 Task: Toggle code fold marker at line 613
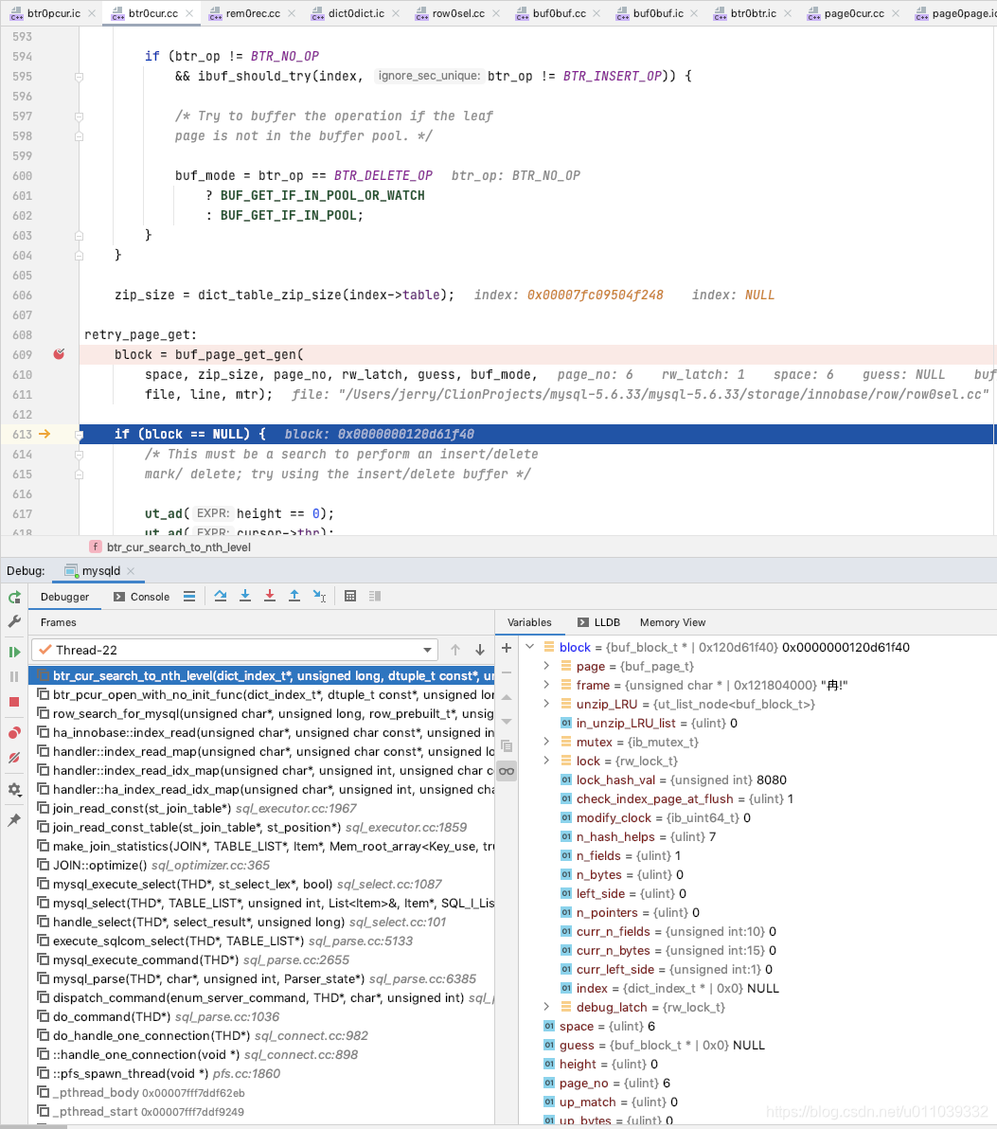[x=80, y=434]
